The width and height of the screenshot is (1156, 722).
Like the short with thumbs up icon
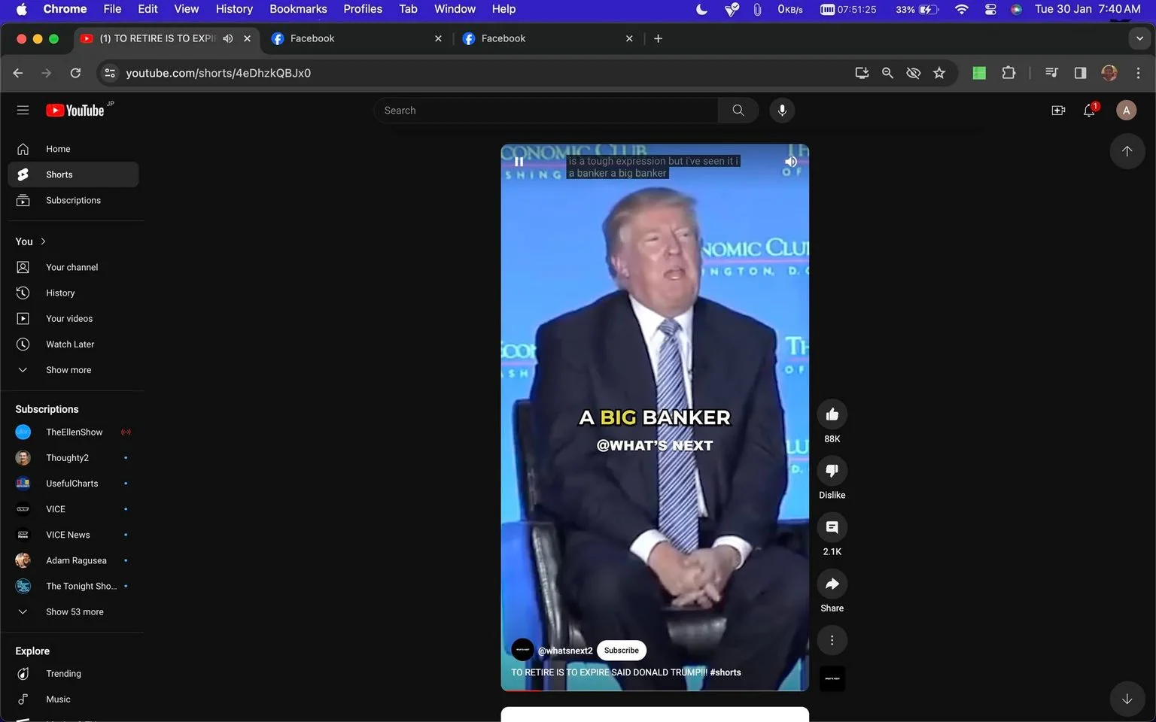[832, 414]
